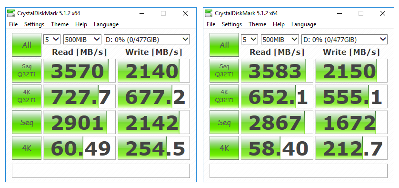The image size is (399, 188).
Task: Open File menu in left window
Action: 13,24
